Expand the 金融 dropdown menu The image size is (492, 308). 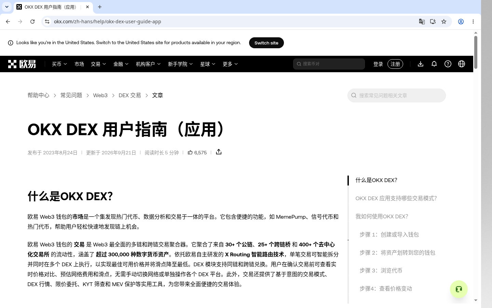121,64
